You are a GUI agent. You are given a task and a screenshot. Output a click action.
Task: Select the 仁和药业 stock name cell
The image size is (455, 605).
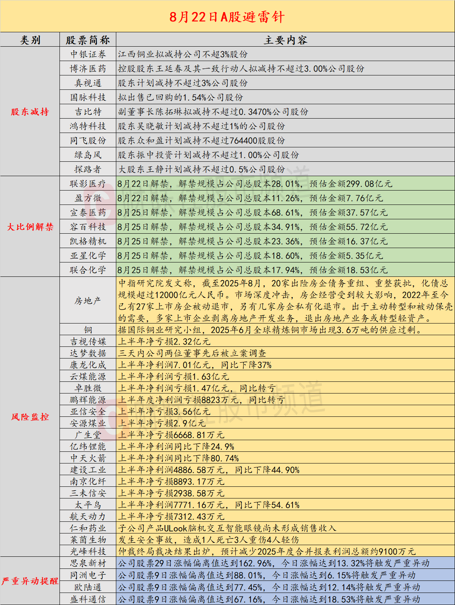click(88, 528)
